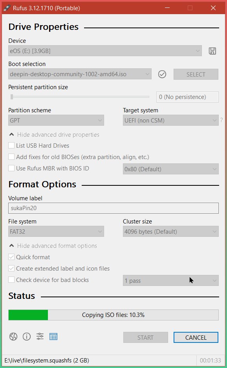Click the elapsed time 00:01:33
Image resolution: width=227 pixels, height=368 pixels.
tap(211, 360)
